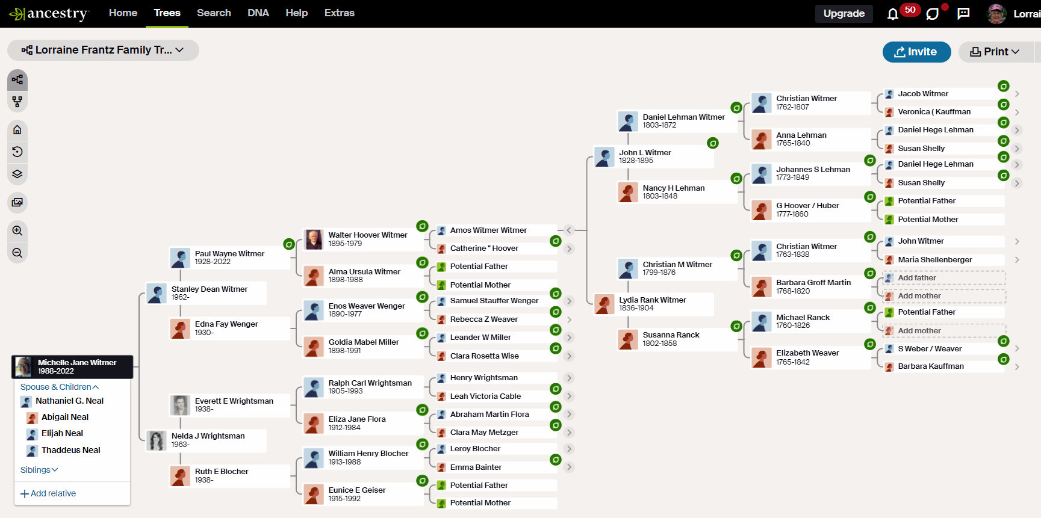Image resolution: width=1041 pixels, height=518 pixels.
Task: Click the home person icon
Action: coord(17,130)
